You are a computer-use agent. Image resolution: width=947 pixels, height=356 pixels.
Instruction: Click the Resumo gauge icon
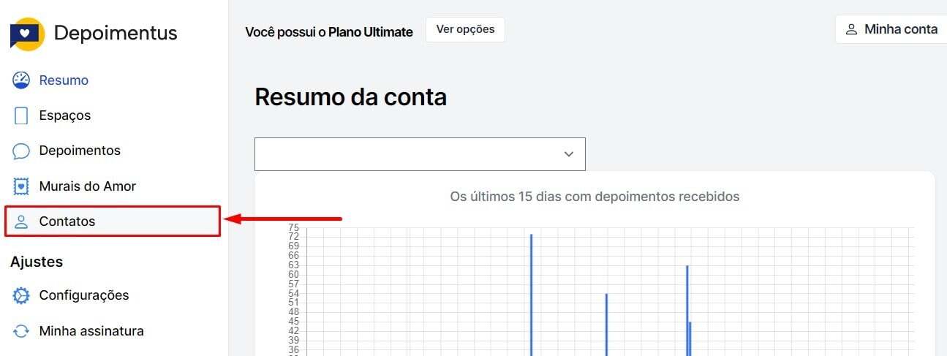21,80
